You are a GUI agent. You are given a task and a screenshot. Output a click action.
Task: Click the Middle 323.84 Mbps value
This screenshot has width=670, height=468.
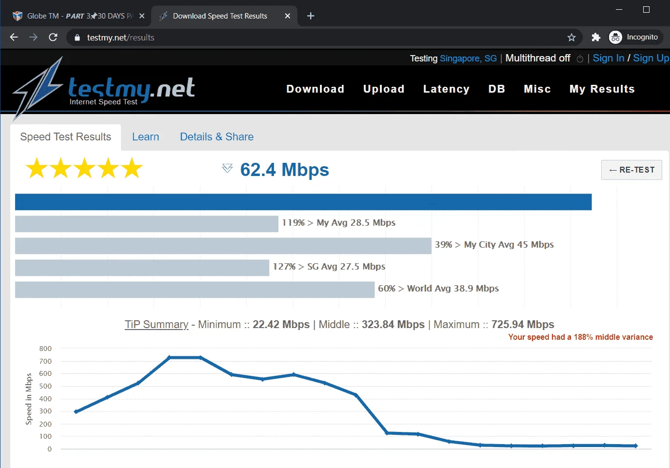(x=393, y=325)
